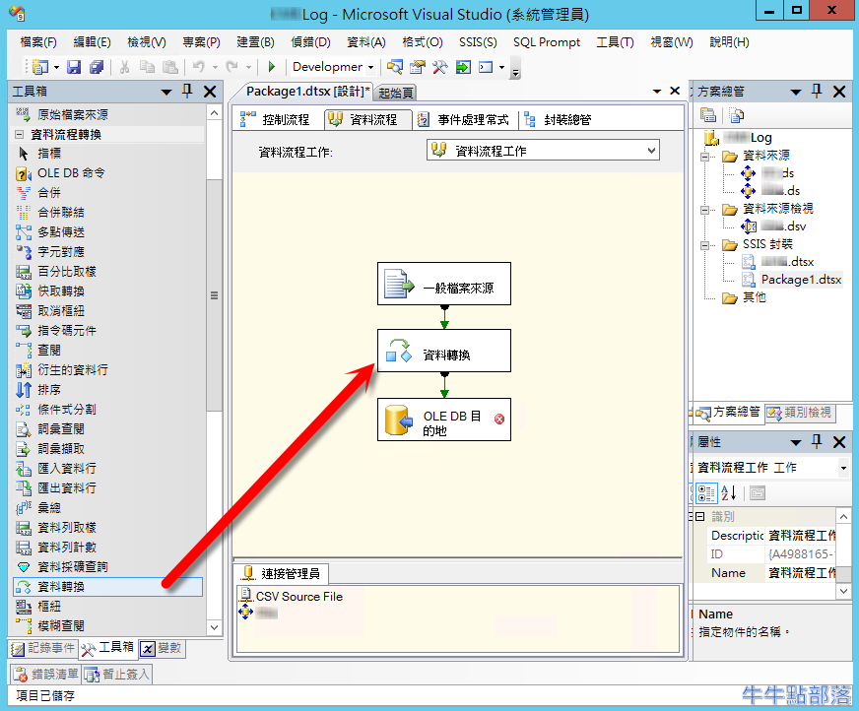Viewport: 859px width, 711px height.
Task: Click the Save All toolbar icon
Action: (x=97, y=67)
